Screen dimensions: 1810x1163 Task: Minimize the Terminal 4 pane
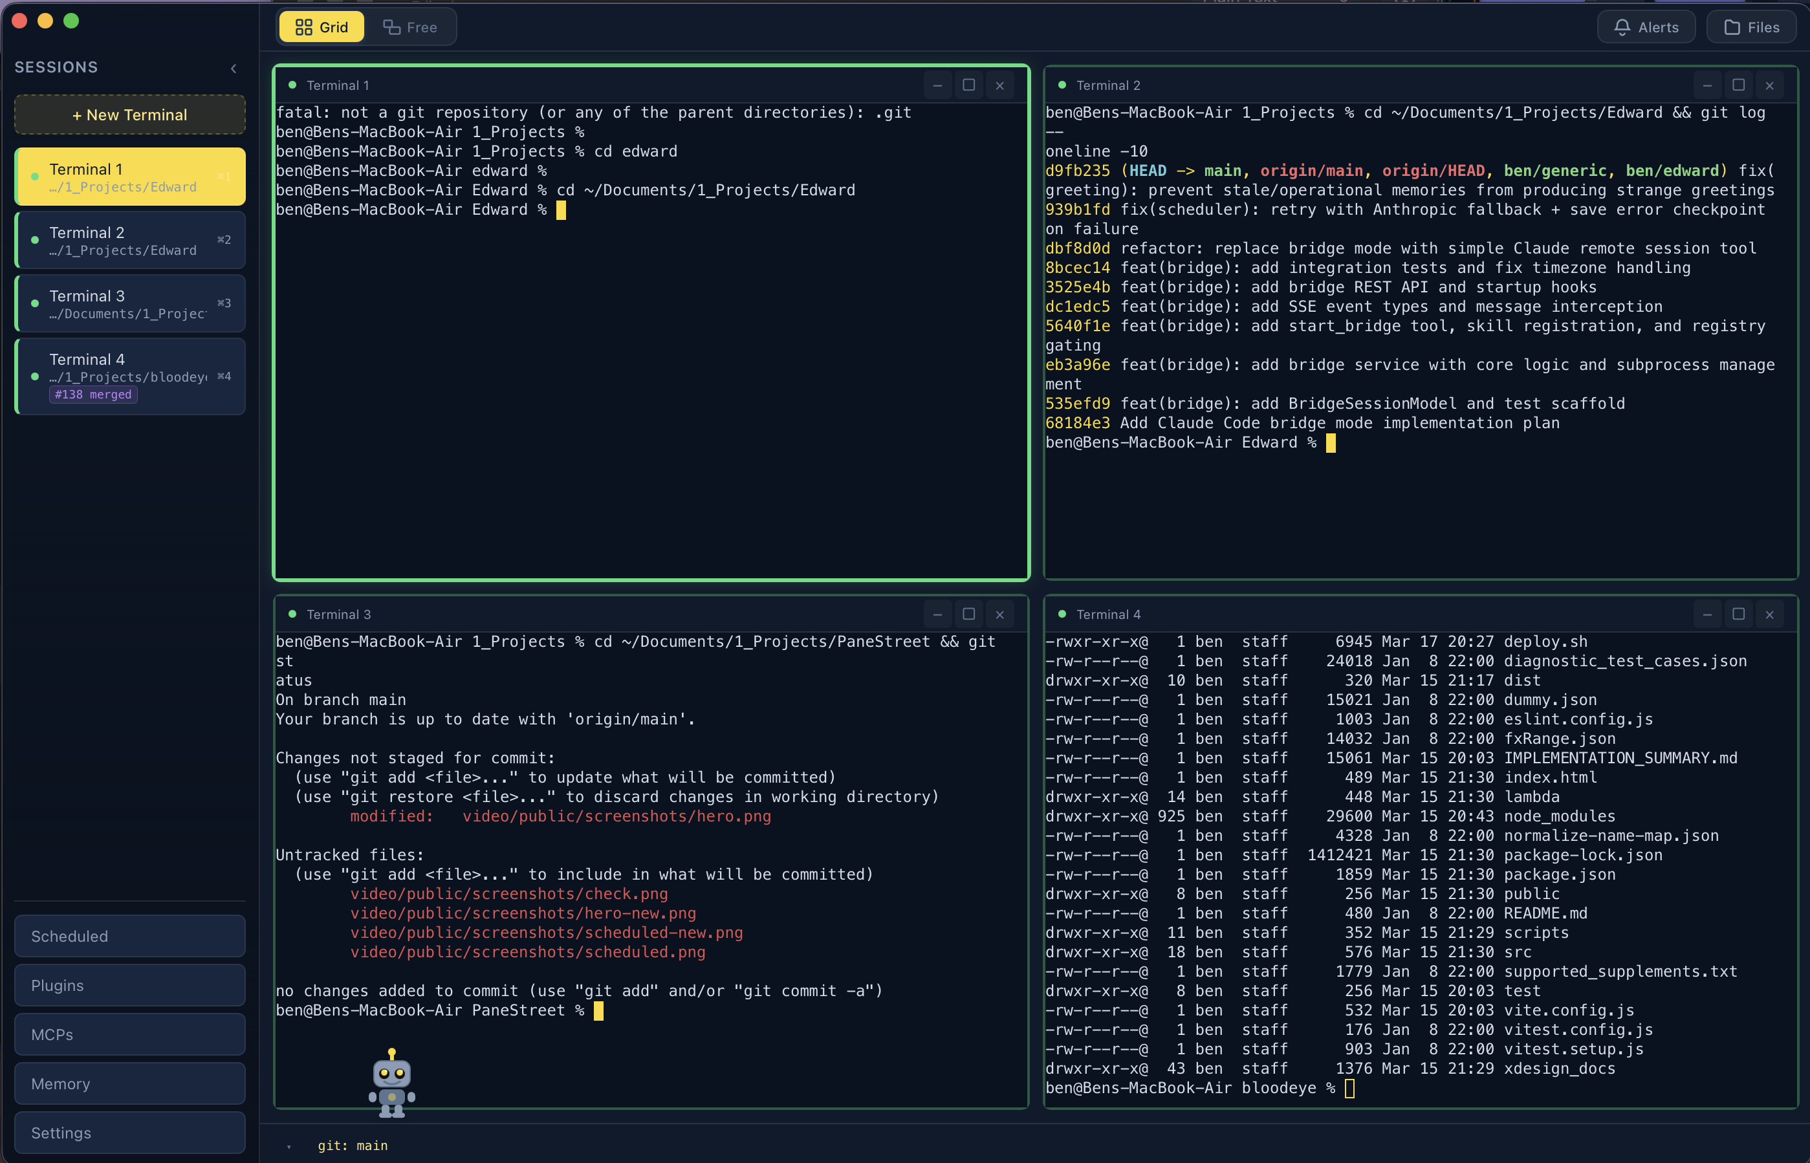pyautogui.click(x=1708, y=614)
